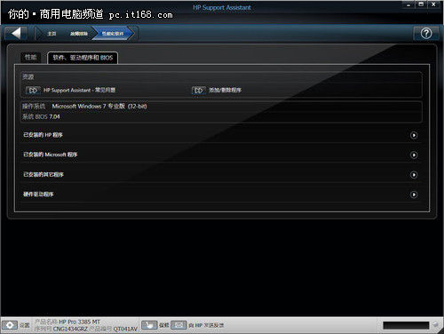The height and width of the screenshot is (334, 444).
Task: Click the black bar in the status bar
Action: pos(406,325)
